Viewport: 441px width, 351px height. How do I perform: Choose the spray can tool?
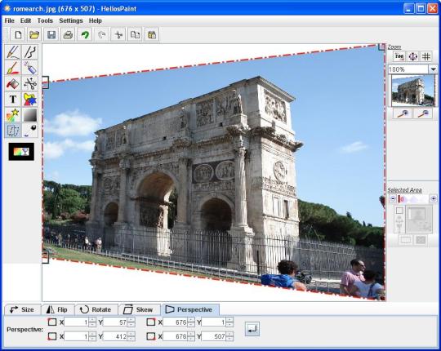30,68
